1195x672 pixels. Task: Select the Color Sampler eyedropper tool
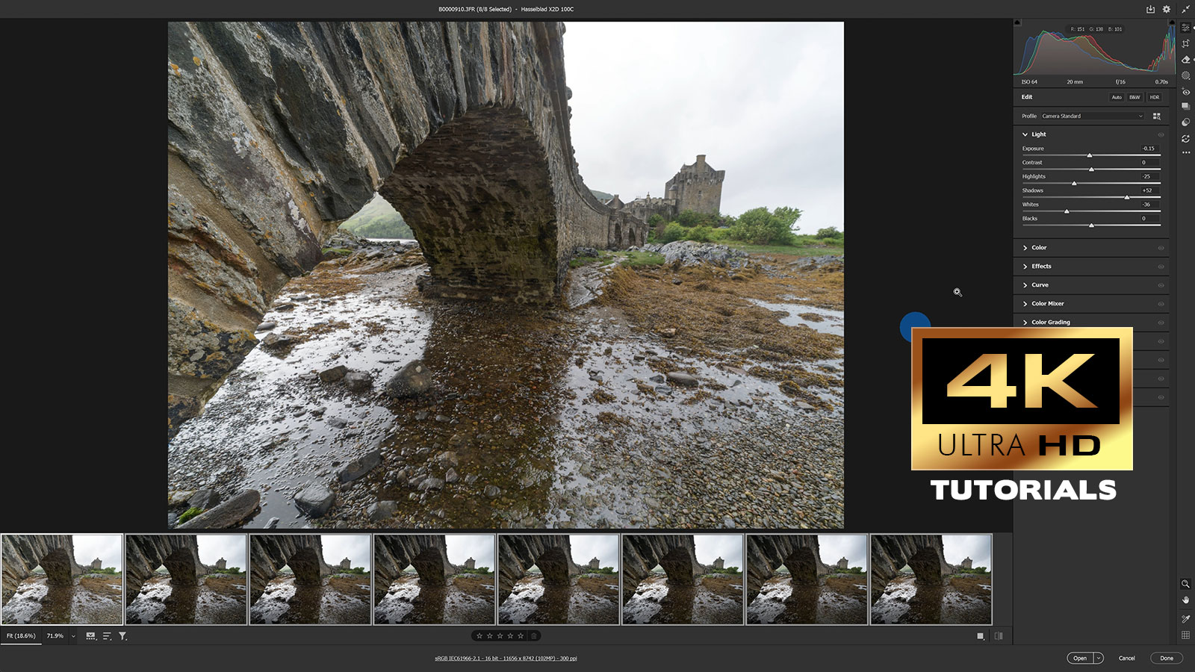[x=1185, y=618]
